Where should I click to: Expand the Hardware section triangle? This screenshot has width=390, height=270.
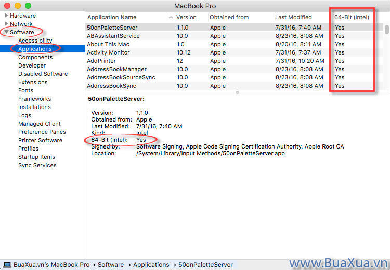tap(6, 16)
